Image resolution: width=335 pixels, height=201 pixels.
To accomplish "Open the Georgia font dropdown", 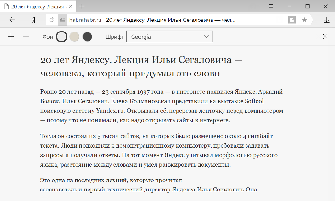I will (x=170, y=37).
